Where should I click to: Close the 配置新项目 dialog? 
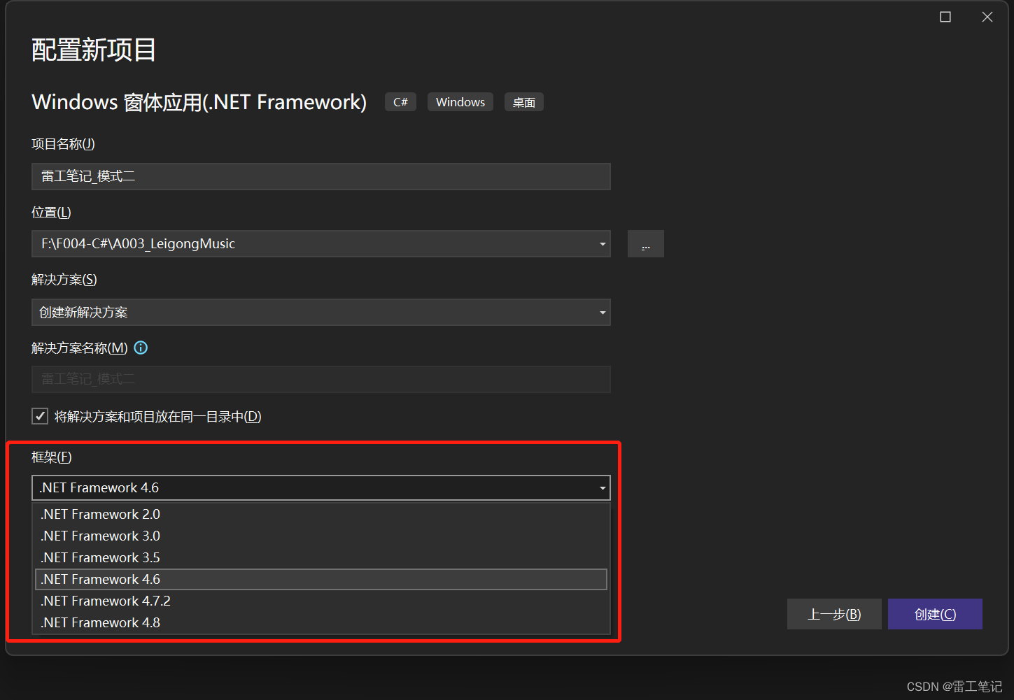[x=987, y=17]
